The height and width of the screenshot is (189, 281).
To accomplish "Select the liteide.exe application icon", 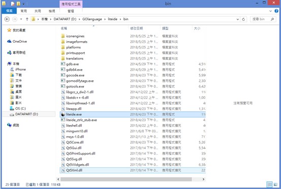I will 63,114.
